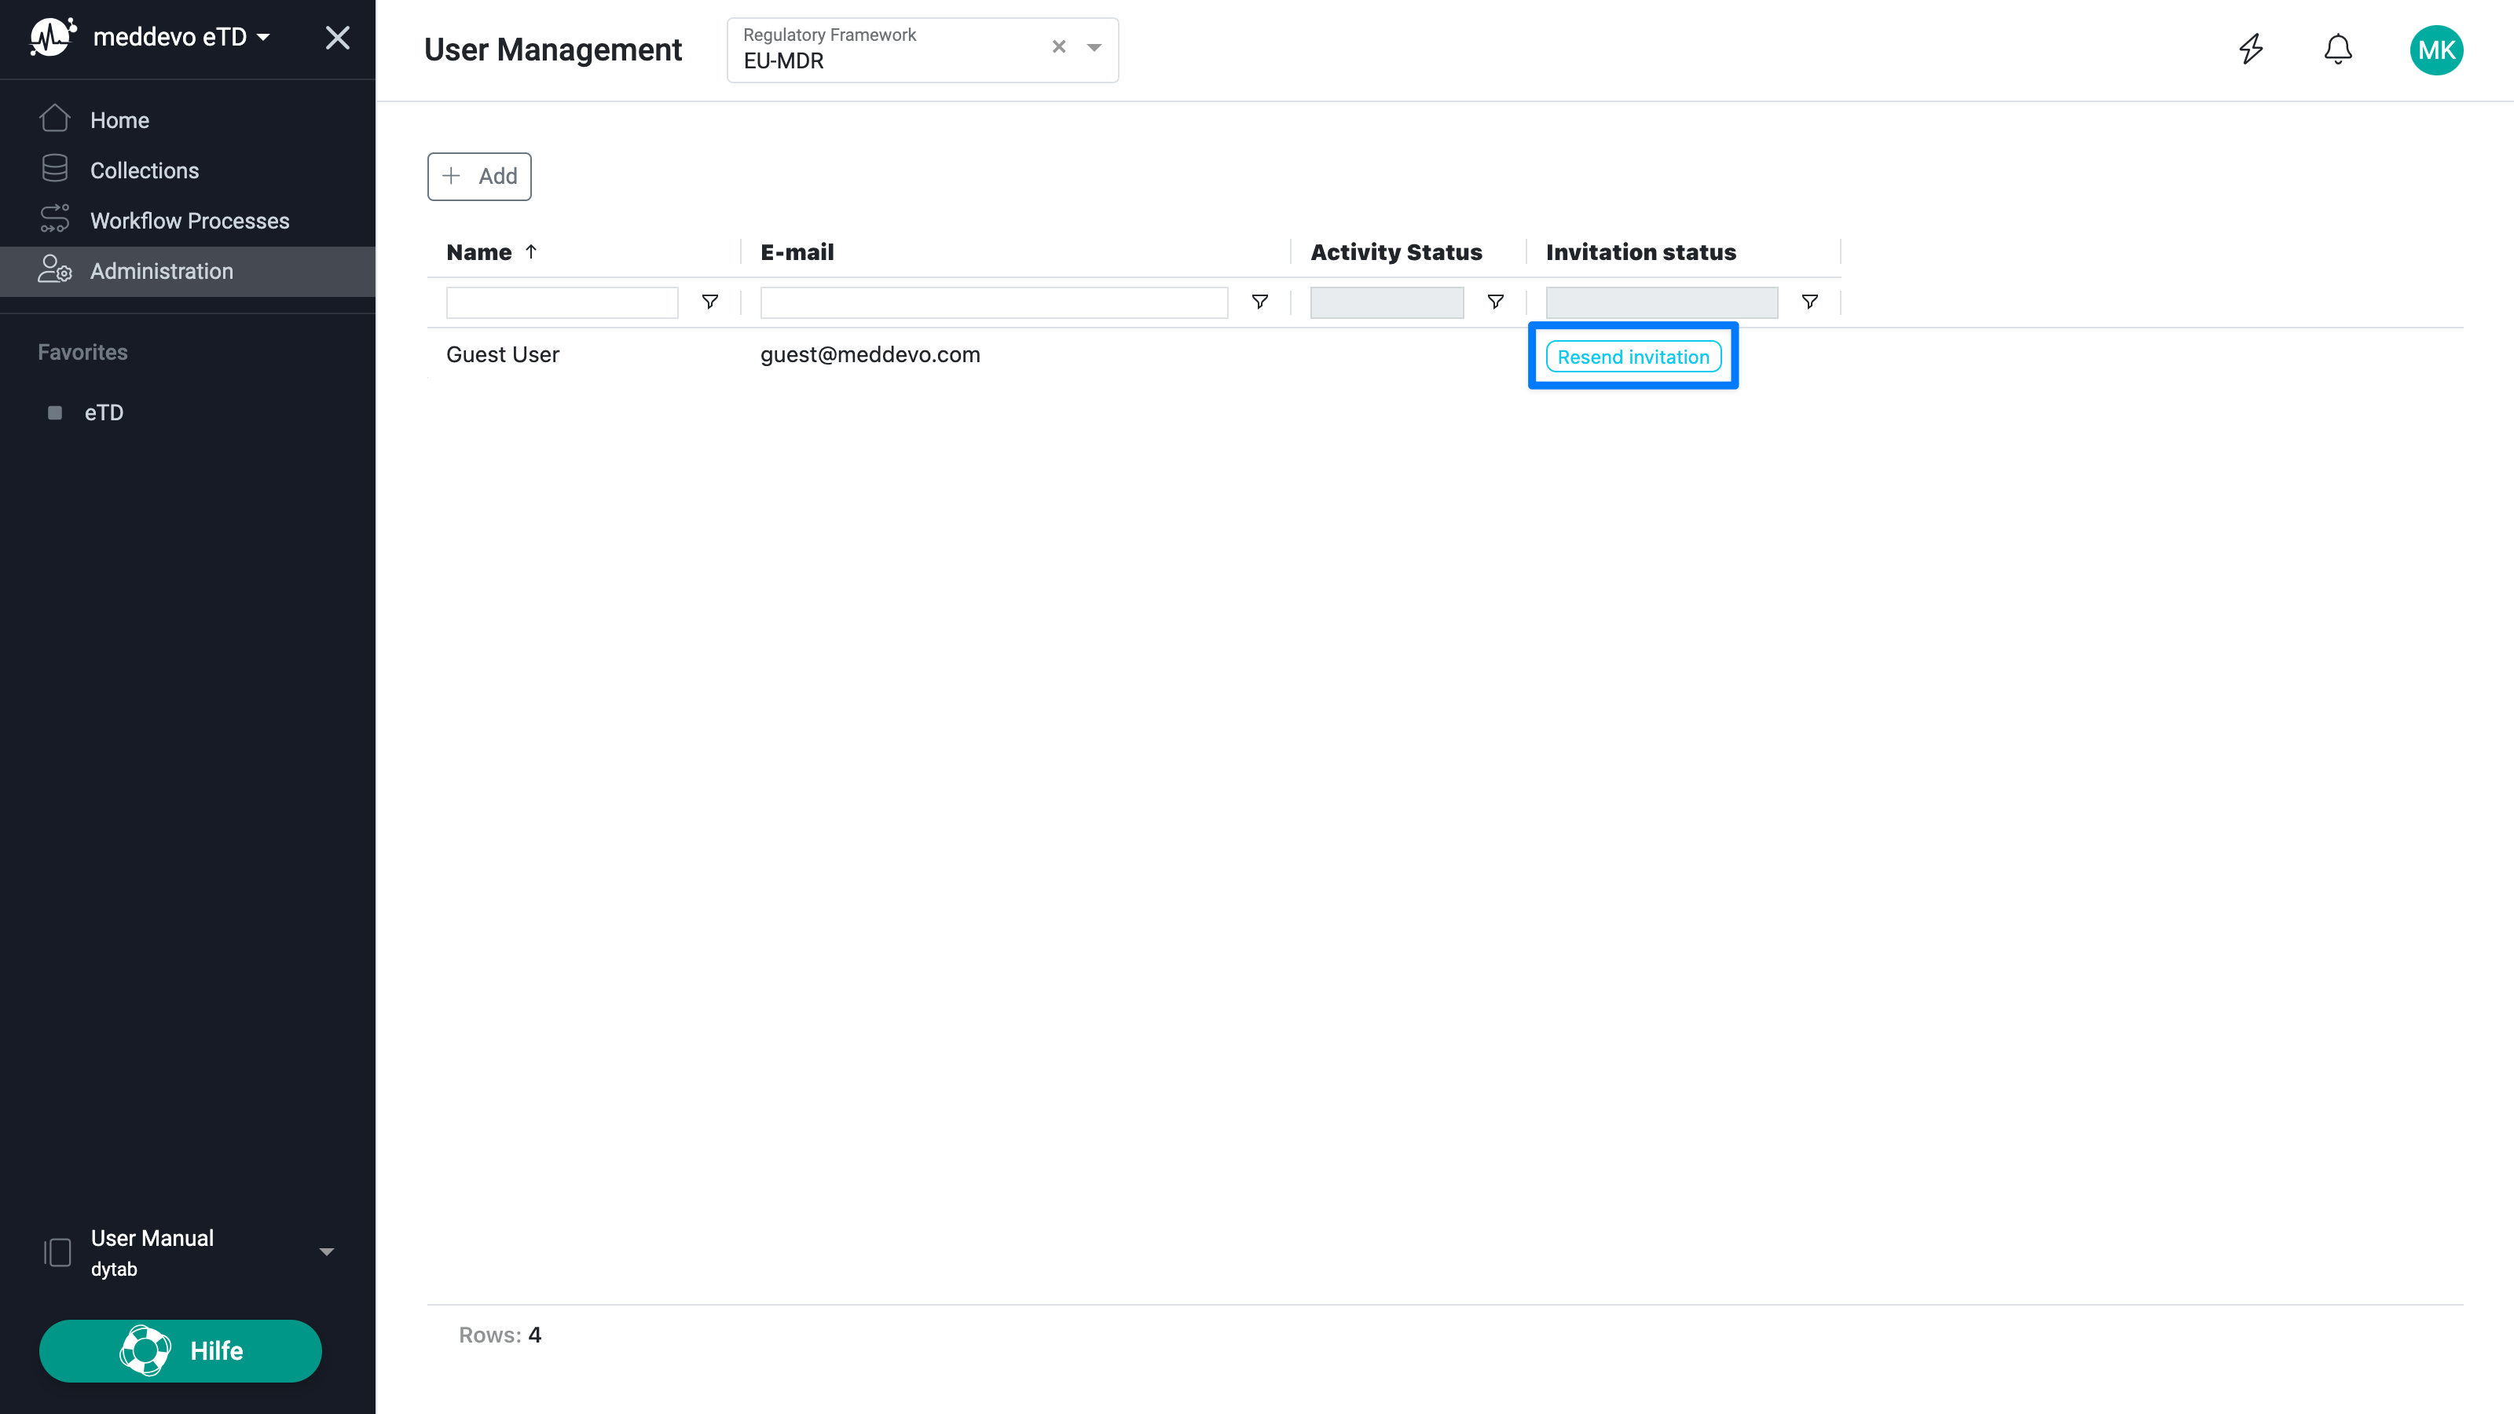Expand the Regulatory Framework dropdown
This screenshot has width=2514, height=1414.
(x=1094, y=48)
